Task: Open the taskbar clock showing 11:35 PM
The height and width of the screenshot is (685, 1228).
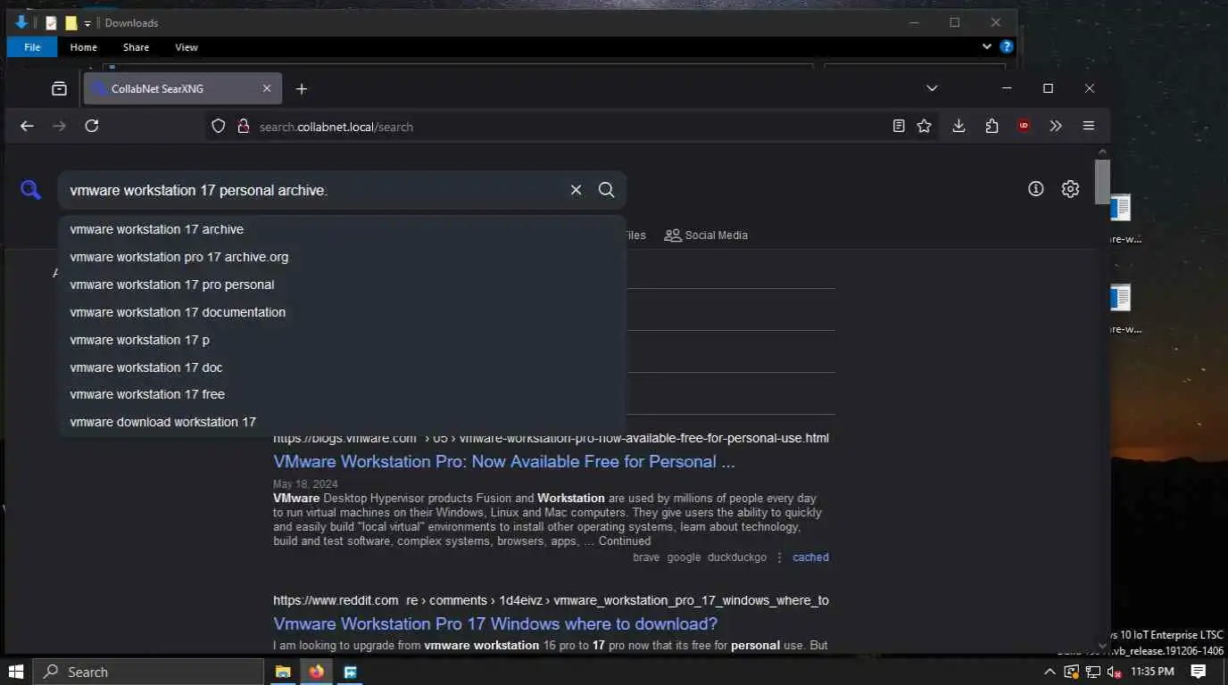Action: point(1152,672)
